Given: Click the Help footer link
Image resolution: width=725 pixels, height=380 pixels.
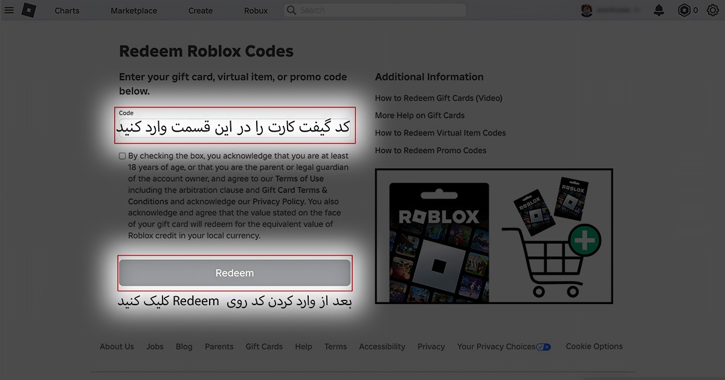Looking at the screenshot, I should tap(304, 346).
